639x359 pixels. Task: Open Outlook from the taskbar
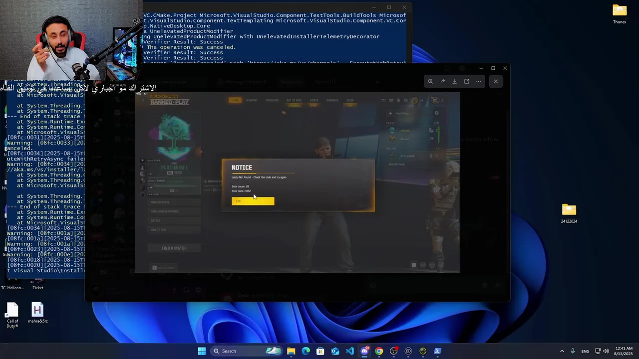[335, 351]
